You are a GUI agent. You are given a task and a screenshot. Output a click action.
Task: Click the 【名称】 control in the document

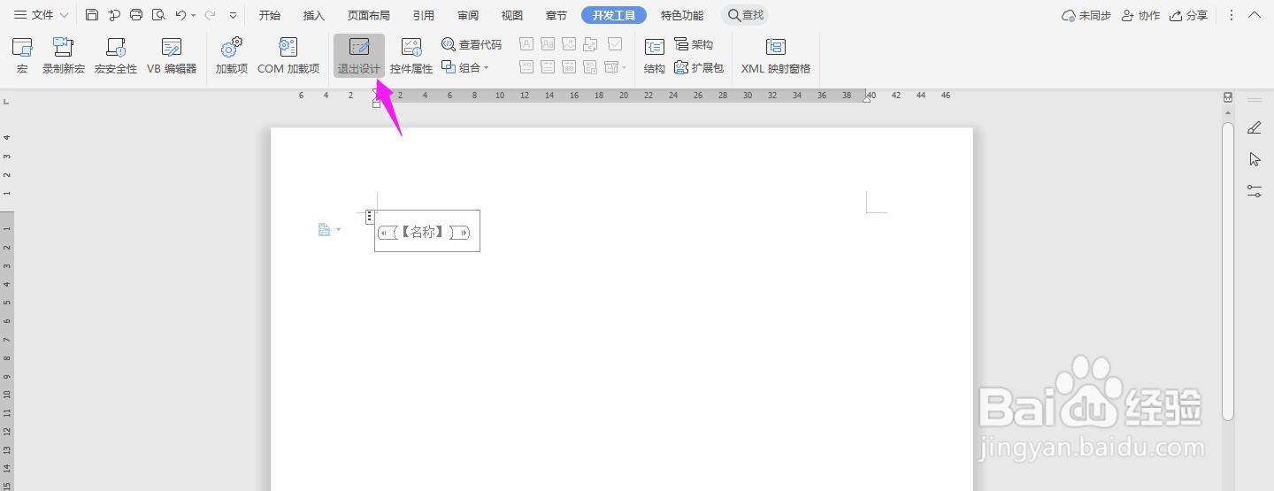[x=423, y=233]
